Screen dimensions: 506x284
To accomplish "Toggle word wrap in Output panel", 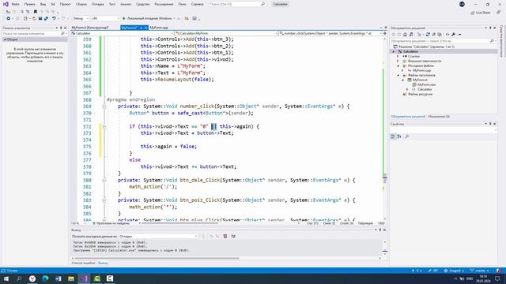I will tap(233, 237).
